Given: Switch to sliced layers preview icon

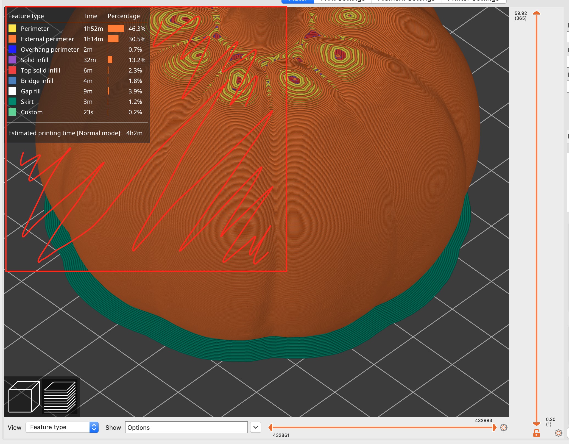Looking at the screenshot, I should pyautogui.click(x=60, y=396).
